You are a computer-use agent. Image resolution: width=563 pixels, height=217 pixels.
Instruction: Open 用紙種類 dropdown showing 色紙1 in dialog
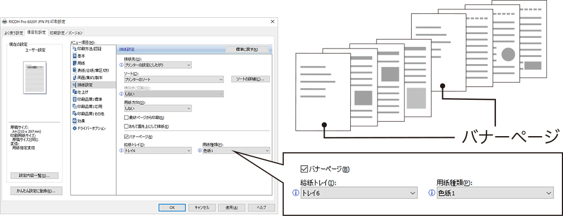[236, 151]
